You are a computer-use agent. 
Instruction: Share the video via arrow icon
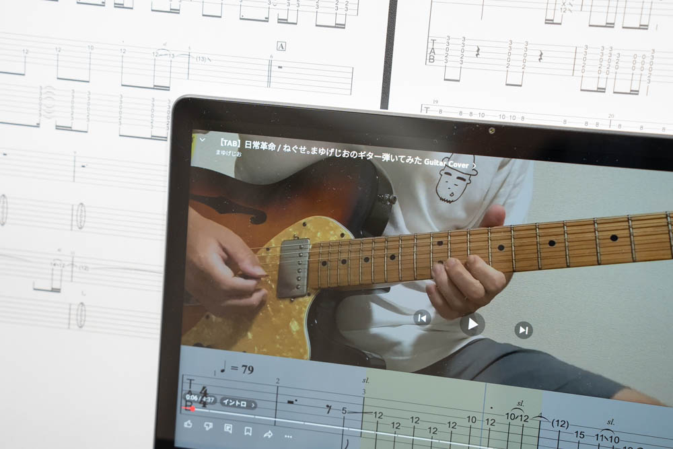click(x=268, y=434)
